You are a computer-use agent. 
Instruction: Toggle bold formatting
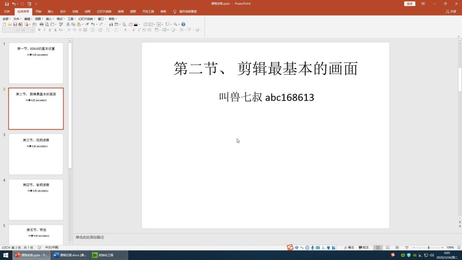39,30
